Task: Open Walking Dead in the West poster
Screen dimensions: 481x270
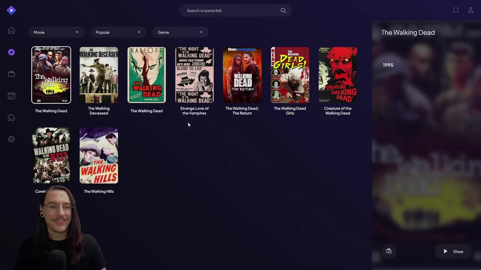Action: point(51,156)
